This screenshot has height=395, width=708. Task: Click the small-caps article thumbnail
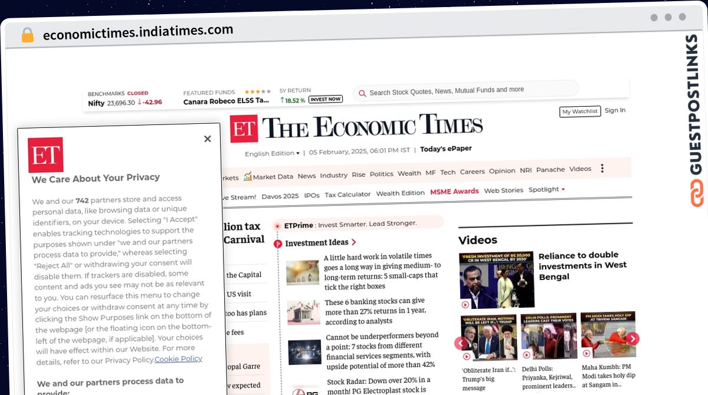pyautogui.click(x=303, y=273)
